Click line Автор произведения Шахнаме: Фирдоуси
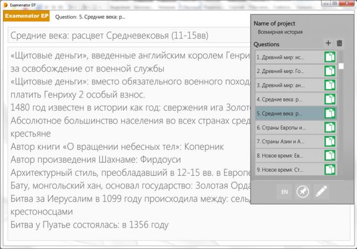This screenshot has width=357, height=249. [x=96, y=160]
